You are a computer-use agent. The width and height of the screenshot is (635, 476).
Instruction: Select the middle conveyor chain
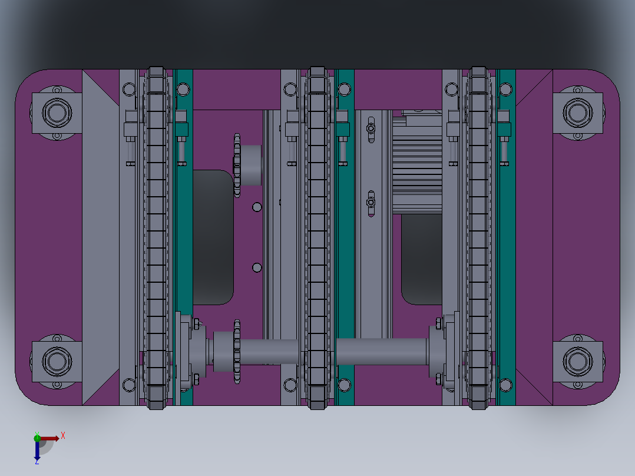point(317,238)
